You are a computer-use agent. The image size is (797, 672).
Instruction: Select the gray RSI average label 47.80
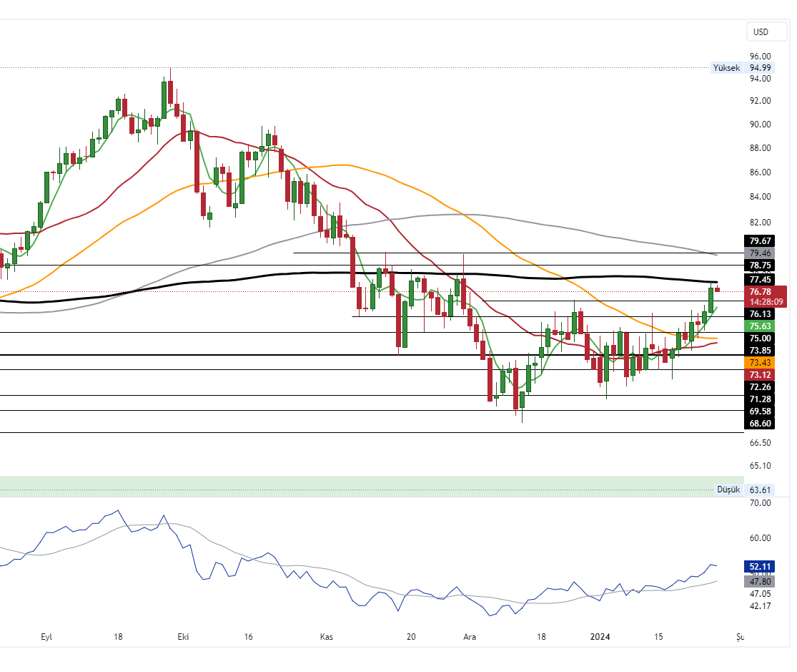pos(759,581)
